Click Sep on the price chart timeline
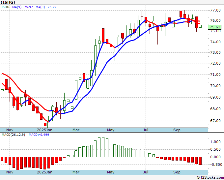 (x=177, y=130)
